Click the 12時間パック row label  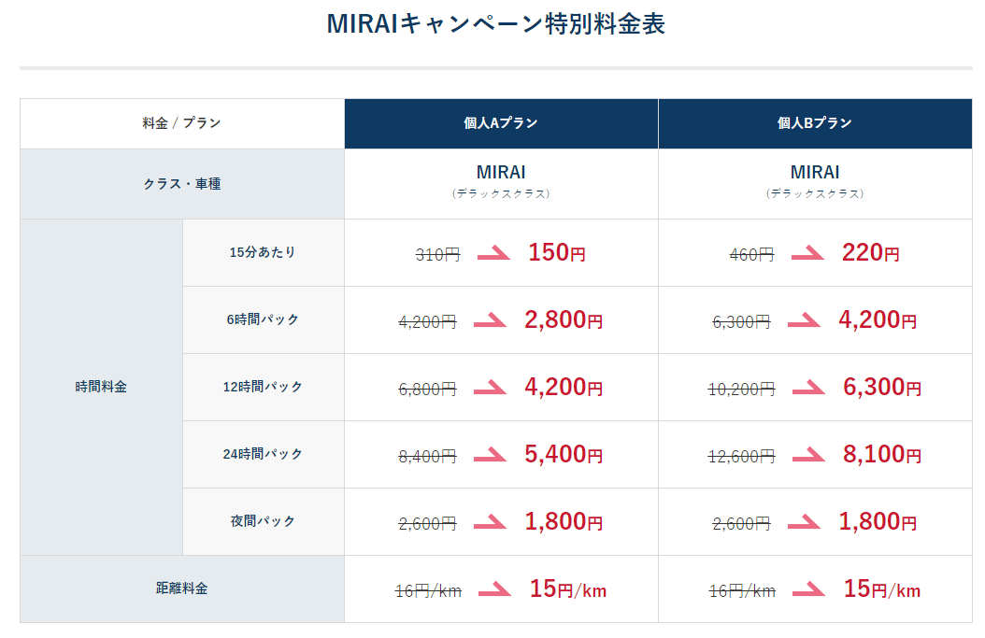(x=263, y=387)
